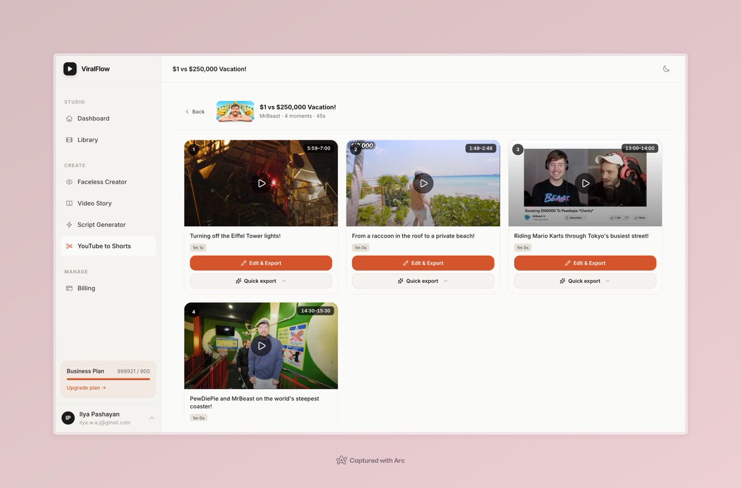Click "Turning off the Eiffel Tower lights!" title
This screenshot has height=488, width=741.
point(235,236)
